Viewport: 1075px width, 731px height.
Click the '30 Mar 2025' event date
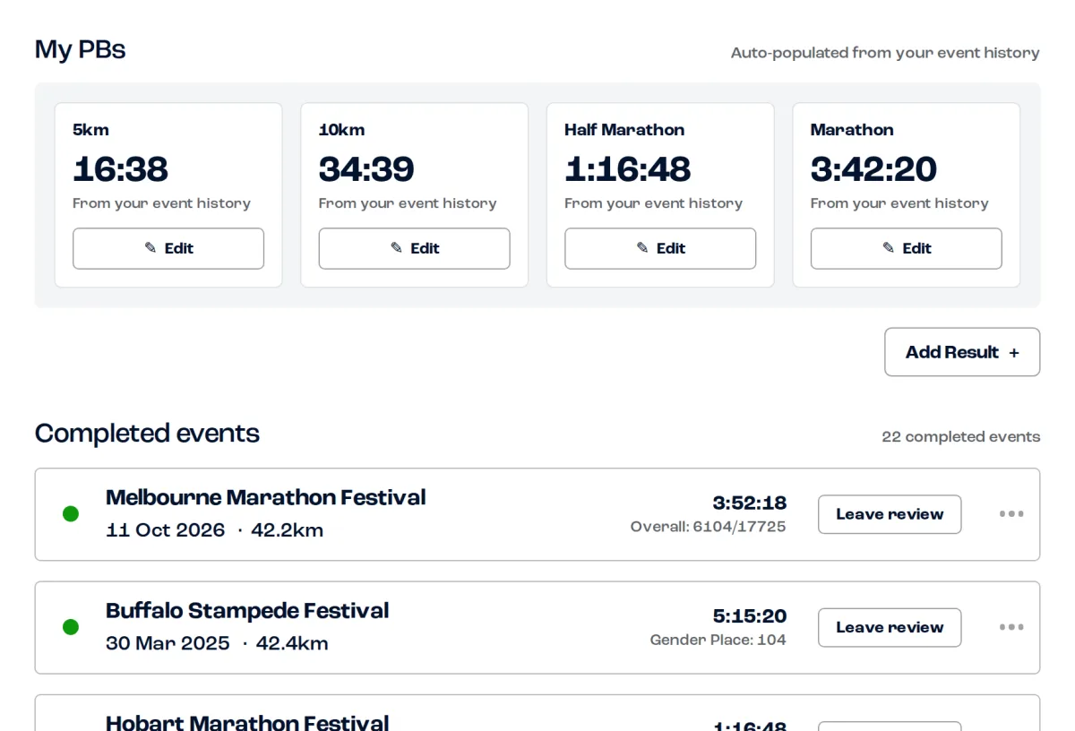pos(168,643)
